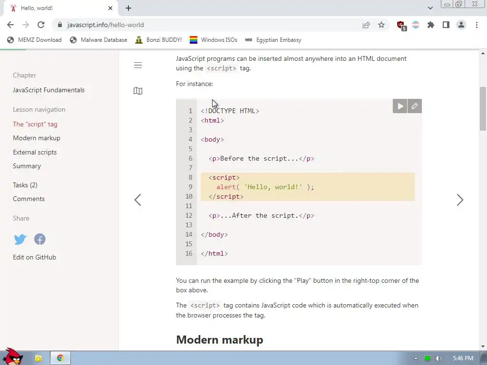Show hidden system tray icons
The image size is (487, 365).
pos(416,358)
